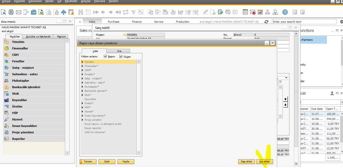Send document by email envelope icon
This screenshot has width=343, height=168.
tap(19, 12)
